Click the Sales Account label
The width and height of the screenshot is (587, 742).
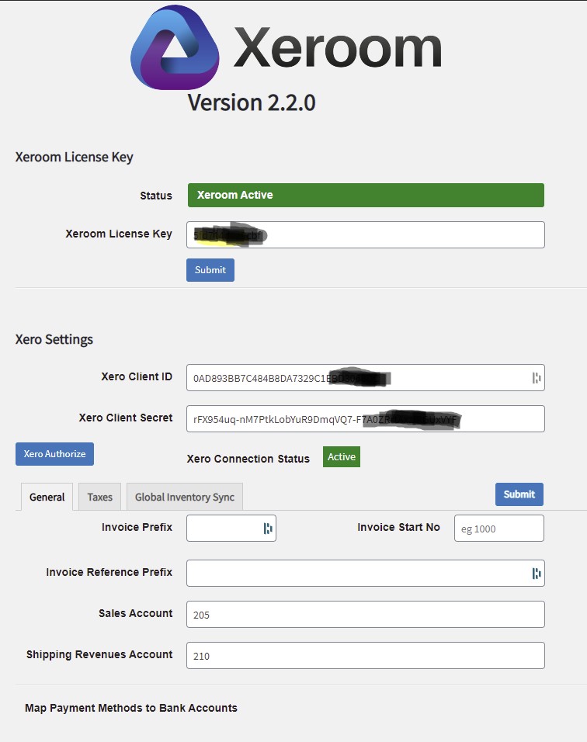135,613
